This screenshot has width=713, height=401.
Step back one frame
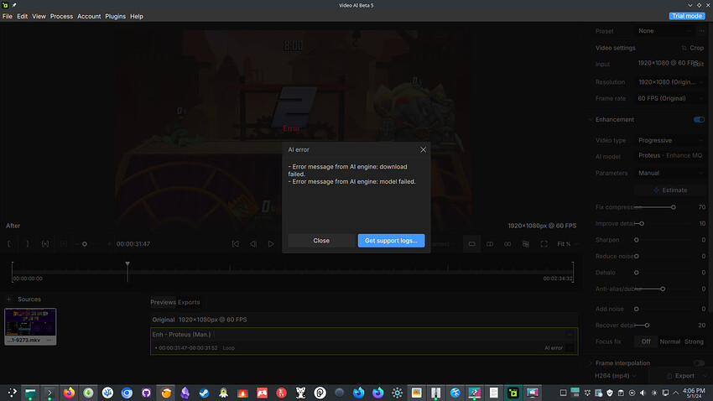[253, 244]
